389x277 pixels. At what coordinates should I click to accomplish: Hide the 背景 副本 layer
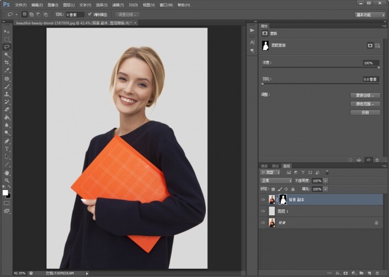[x=263, y=199]
